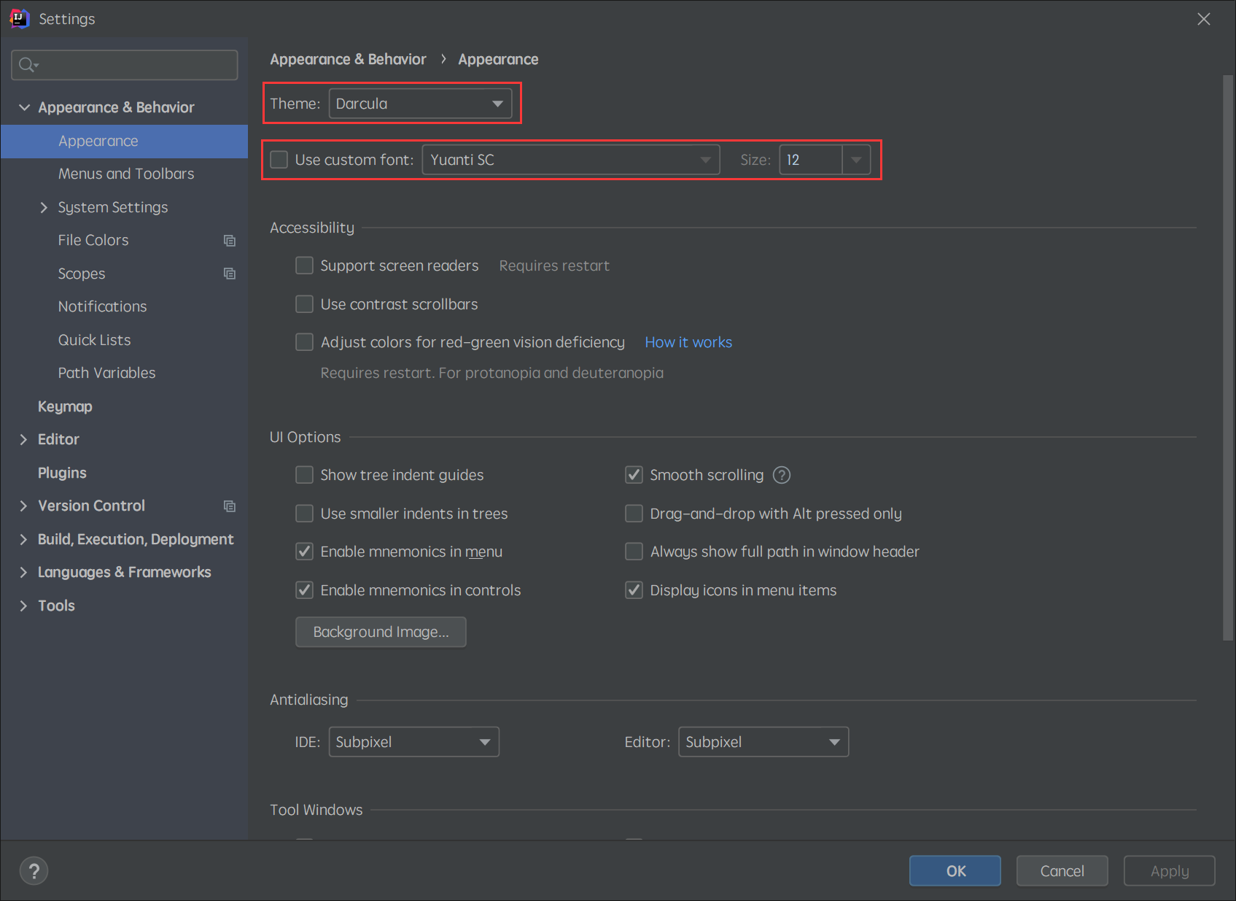Click the font size value field
This screenshot has width=1236, height=901.
[811, 160]
